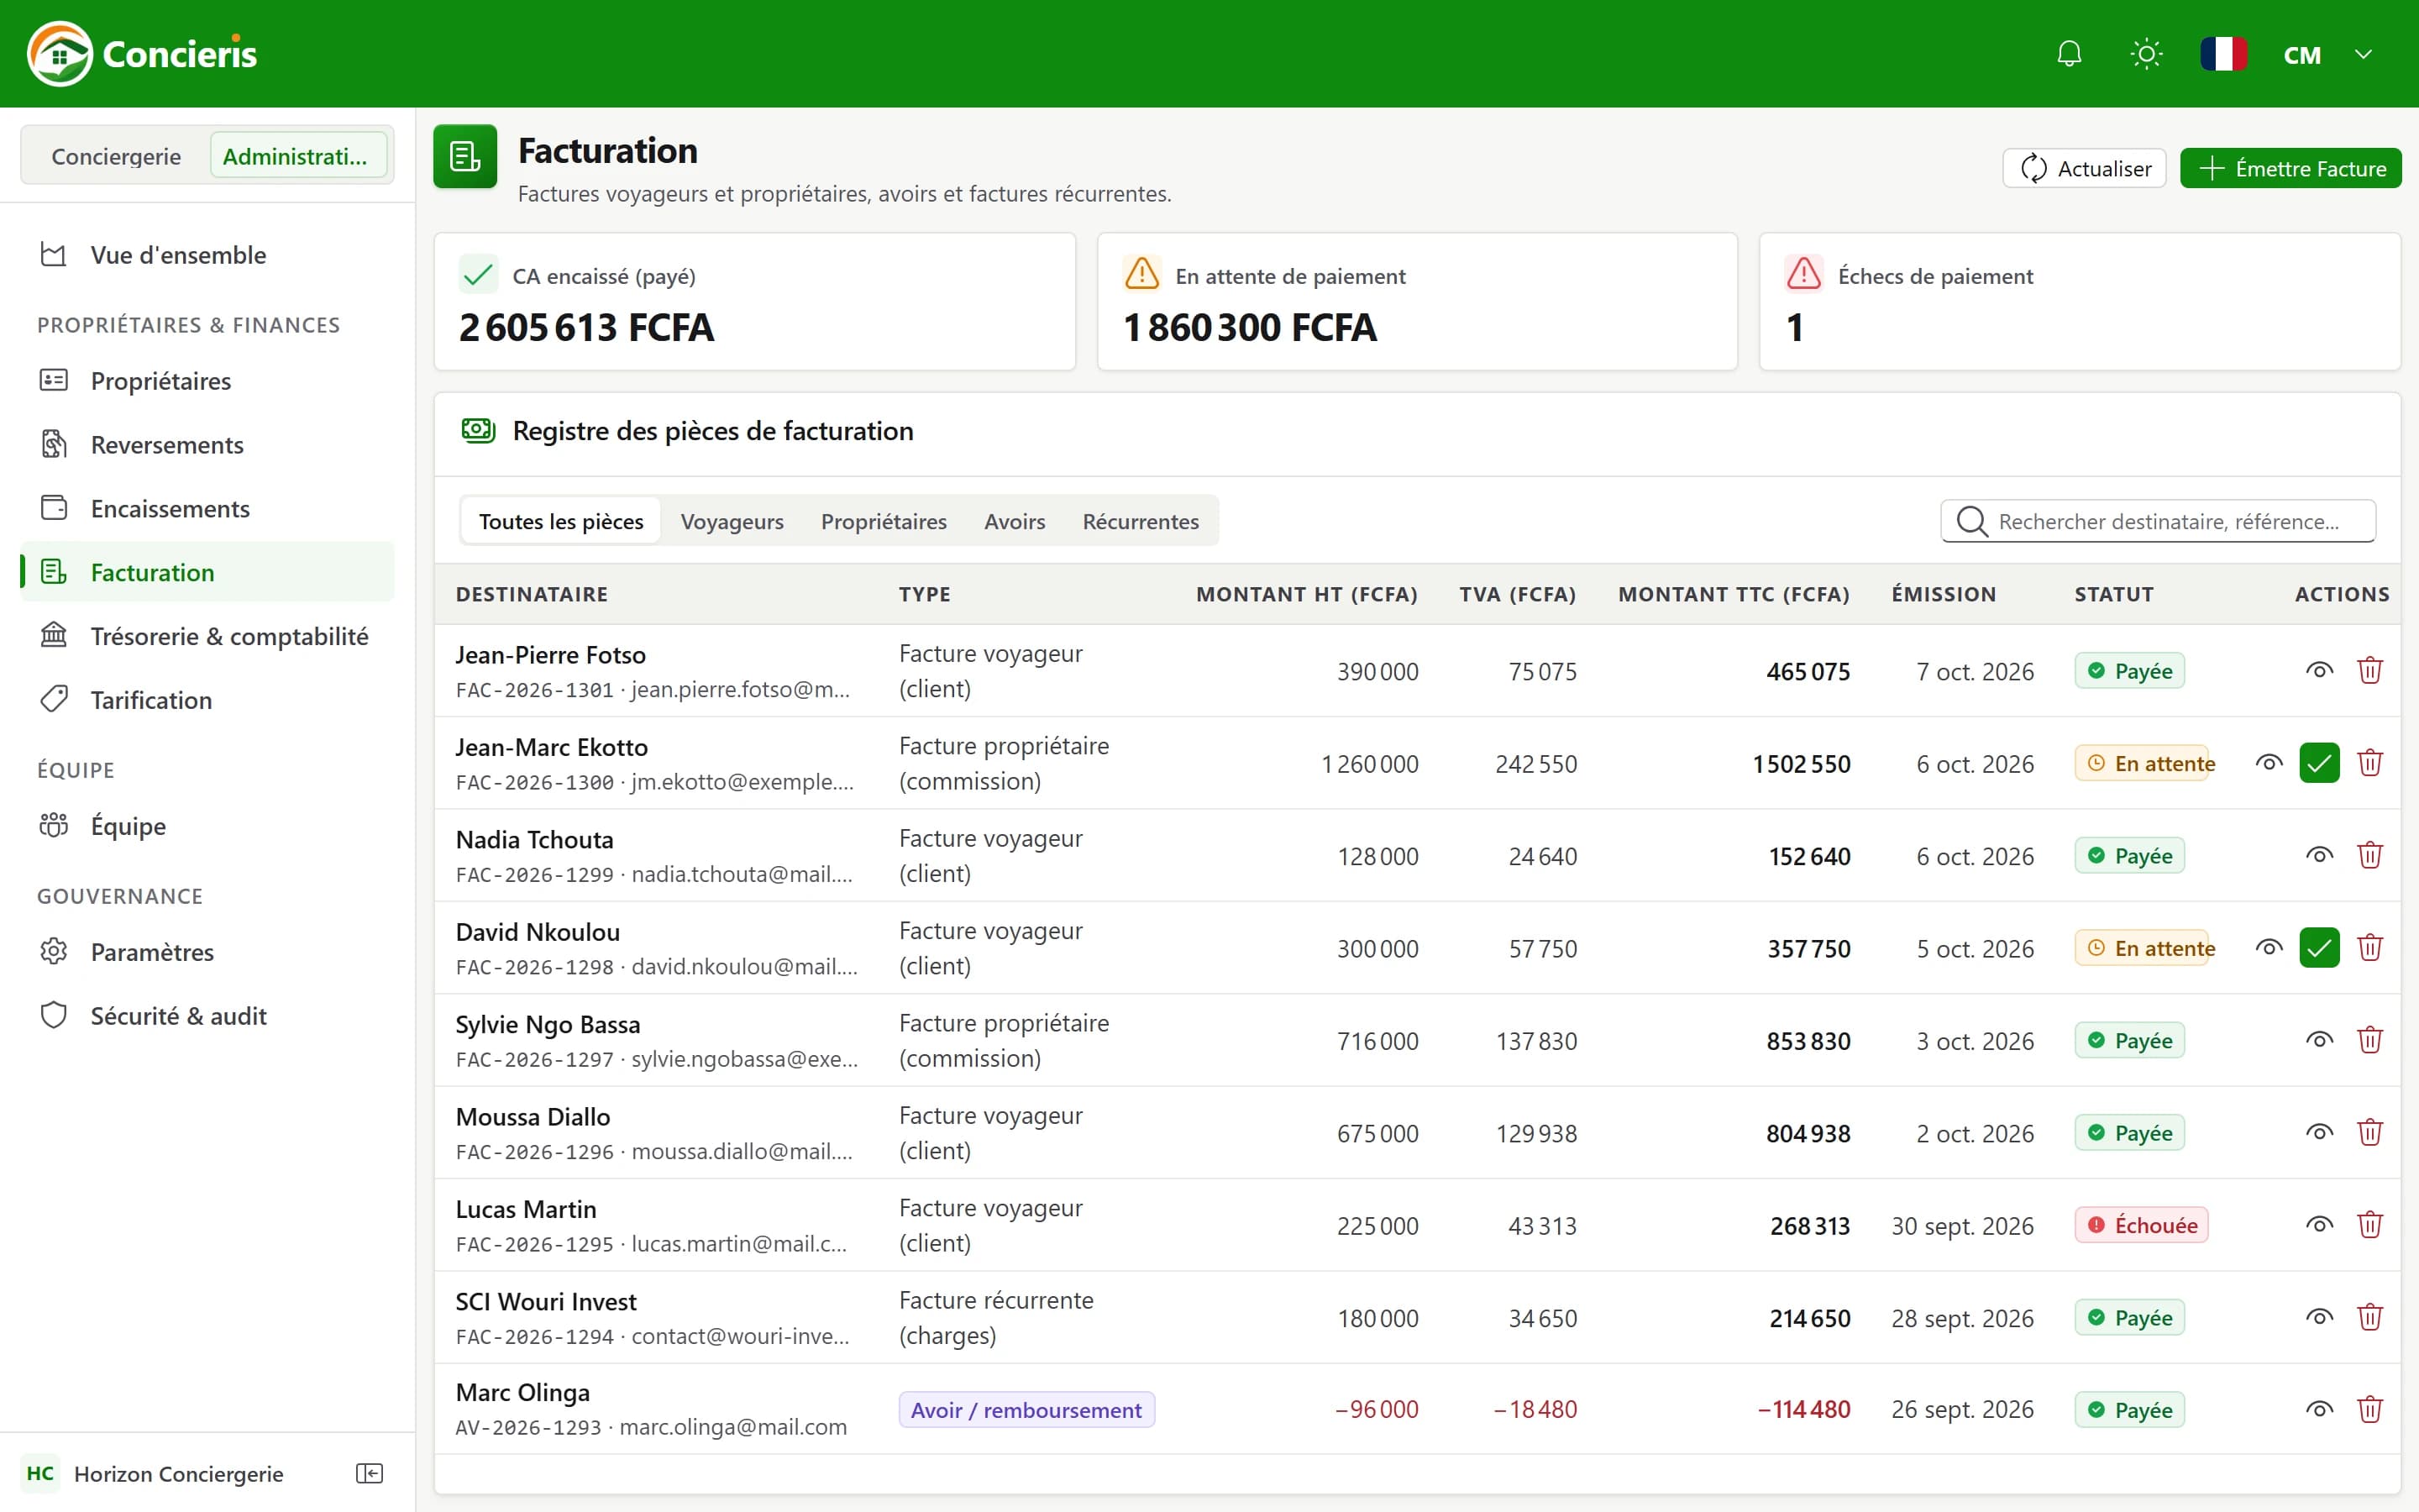The height and width of the screenshot is (1512, 2419).
Task: Open the notifications bell
Action: coord(2069,54)
